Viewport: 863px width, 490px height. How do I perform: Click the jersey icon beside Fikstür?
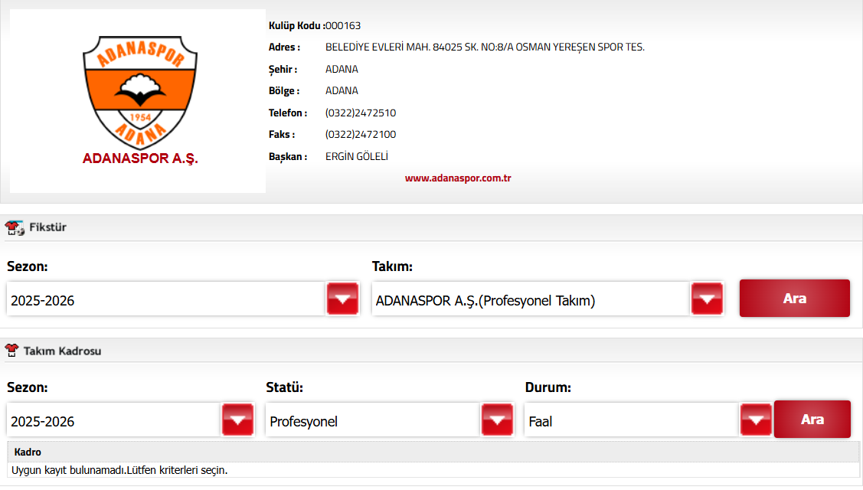15,227
